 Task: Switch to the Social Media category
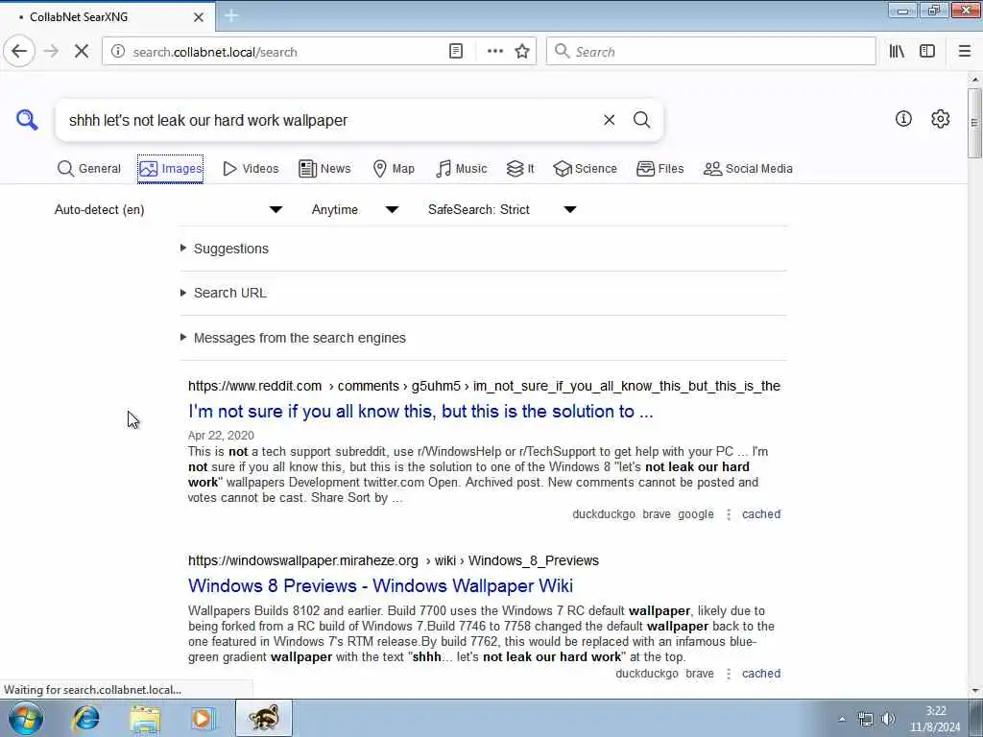click(749, 169)
